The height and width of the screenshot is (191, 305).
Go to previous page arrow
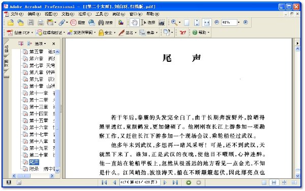(114, 182)
